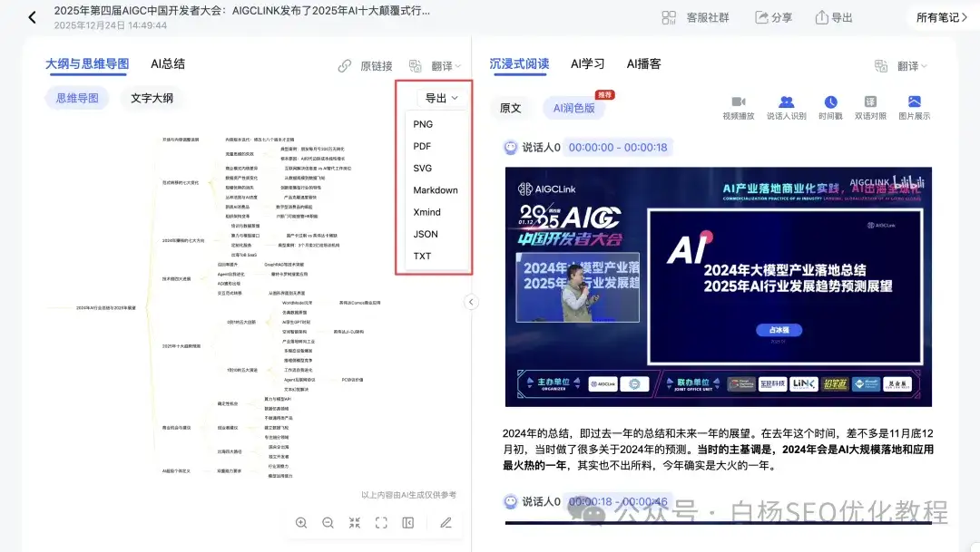The width and height of the screenshot is (980, 552).
Task: Open 所有笔记 all notes link
Action: pyautogui.click(x=941, y=17)
